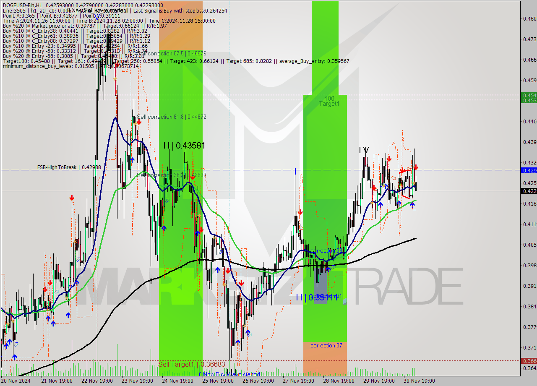This screenshot has width=537, height=386.
Task: Select the Sell correction 61.8 | 0.44872 label
Action: click(172, 117)
